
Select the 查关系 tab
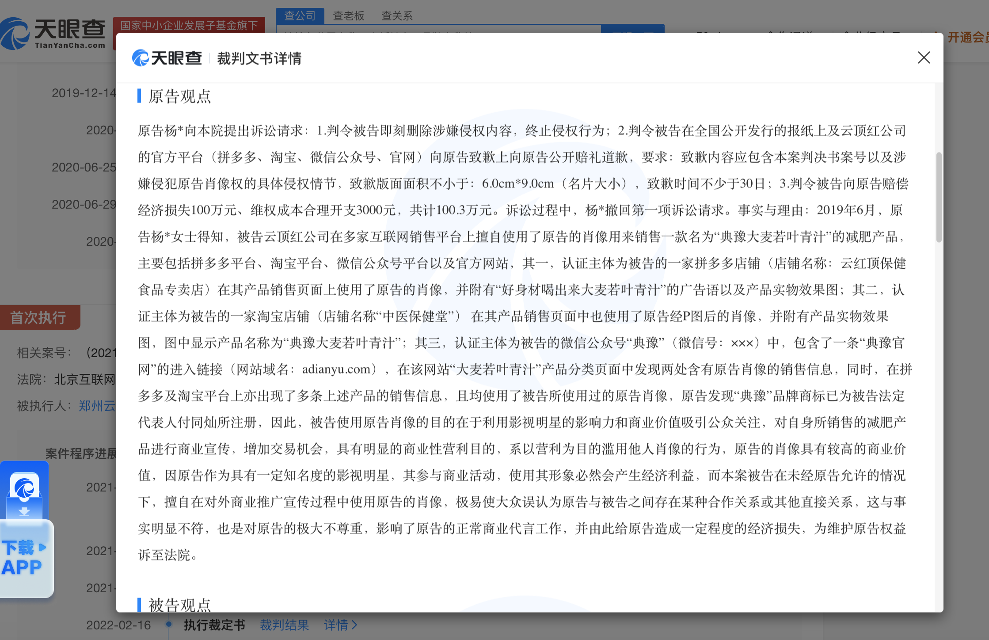pos(397,16)
